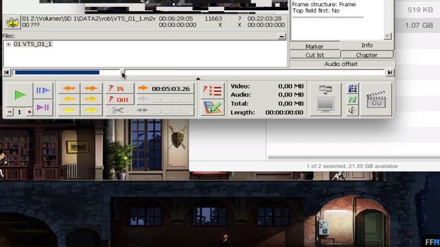Step back with bottom light-yellow left arrow

(x=69, y=110)
